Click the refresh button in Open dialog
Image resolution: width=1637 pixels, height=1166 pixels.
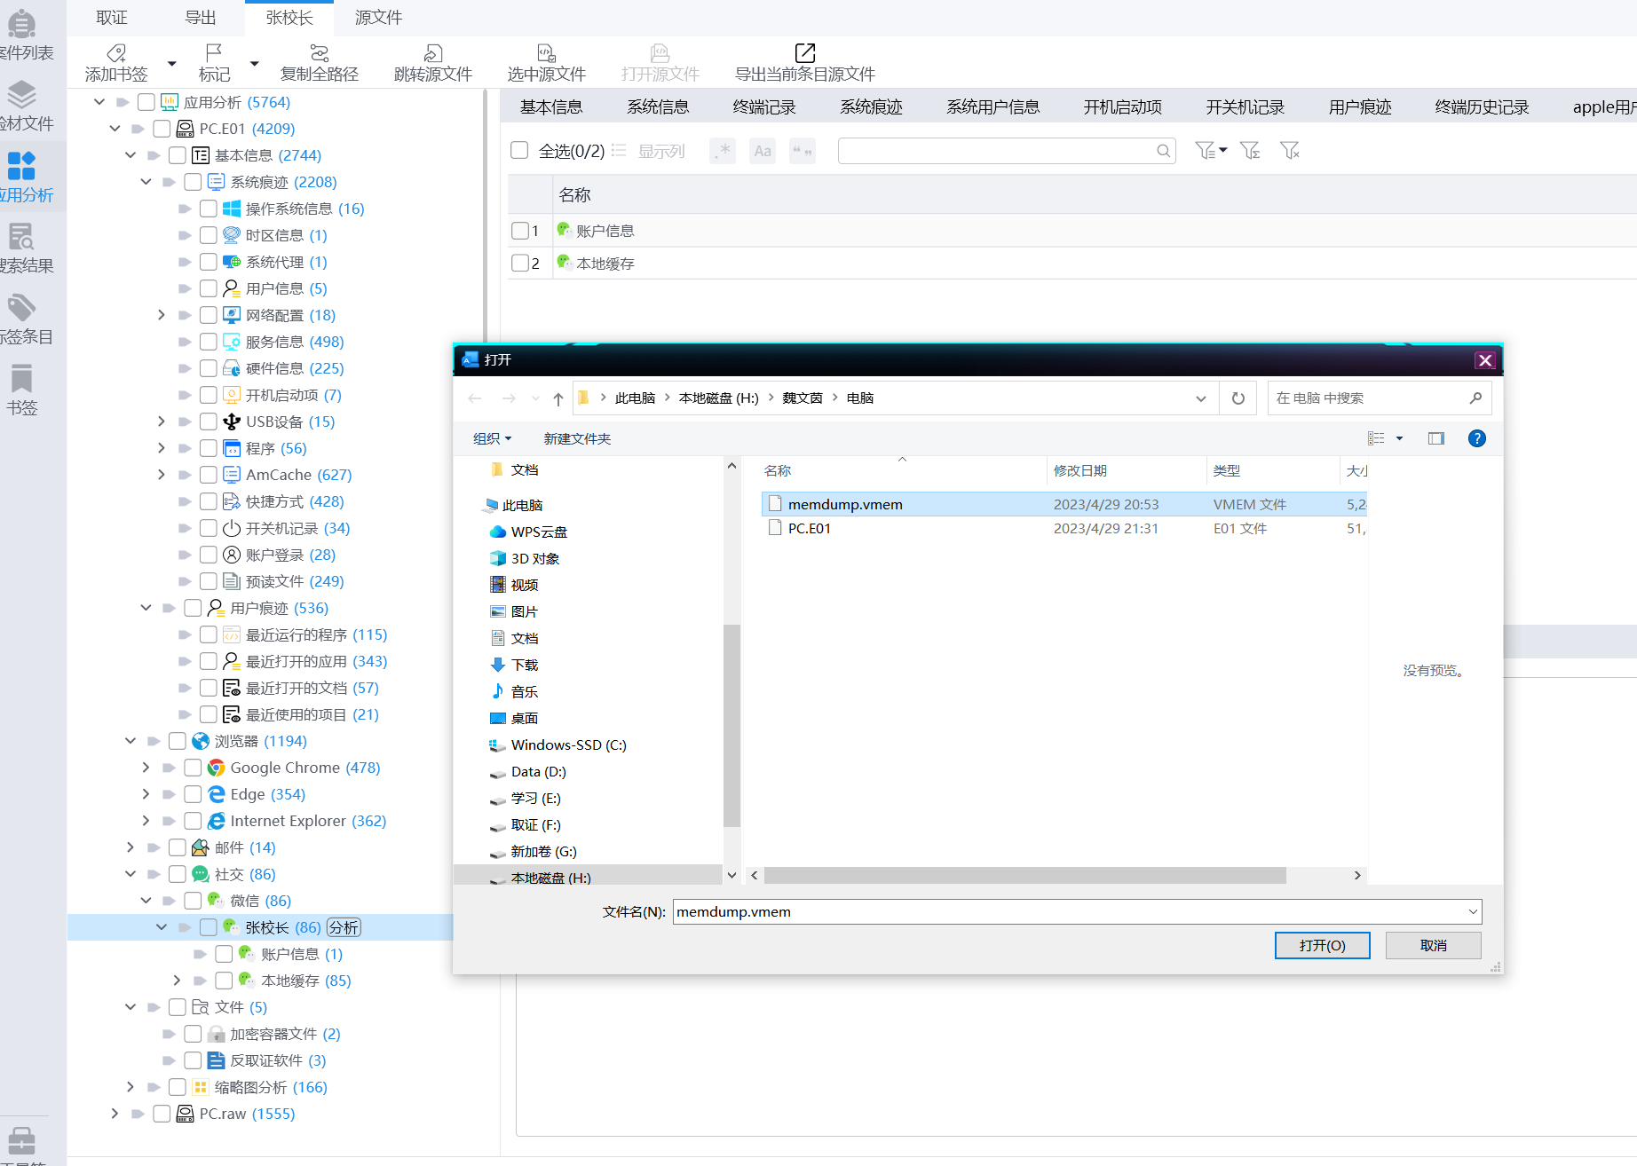tap(1238, 398)
